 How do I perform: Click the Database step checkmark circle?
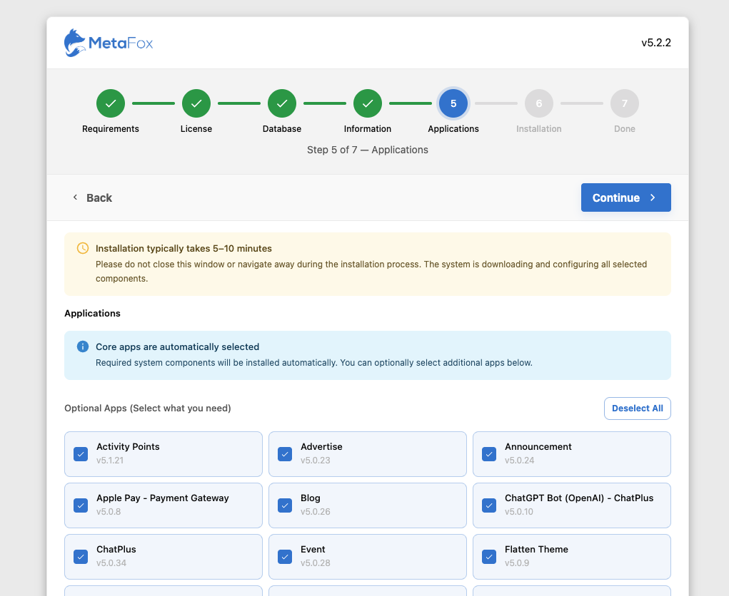282,103
